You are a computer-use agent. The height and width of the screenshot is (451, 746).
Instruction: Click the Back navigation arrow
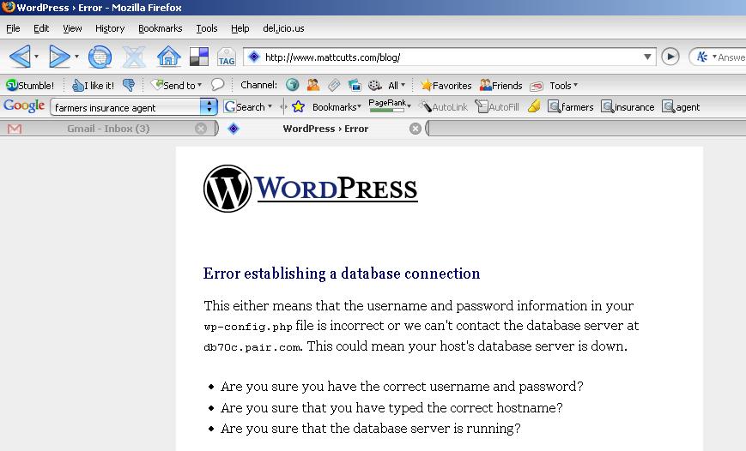point(20,57)
